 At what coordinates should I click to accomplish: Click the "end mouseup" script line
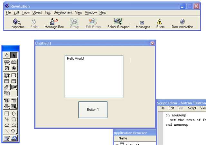(177, 125)
